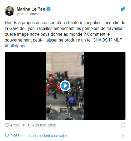This screenshot has height=141, width=131.
Task: Click the 4 192 likes count
Action: (x=14, y=125)
